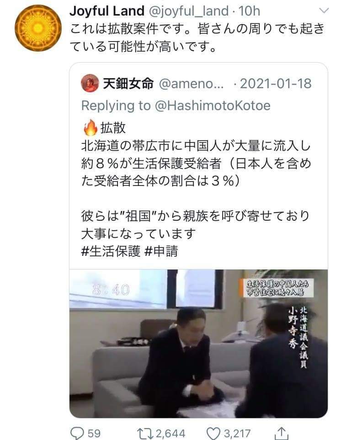
Task: Open 天鈿女命 quoted author name
Action: coord(128,84)
